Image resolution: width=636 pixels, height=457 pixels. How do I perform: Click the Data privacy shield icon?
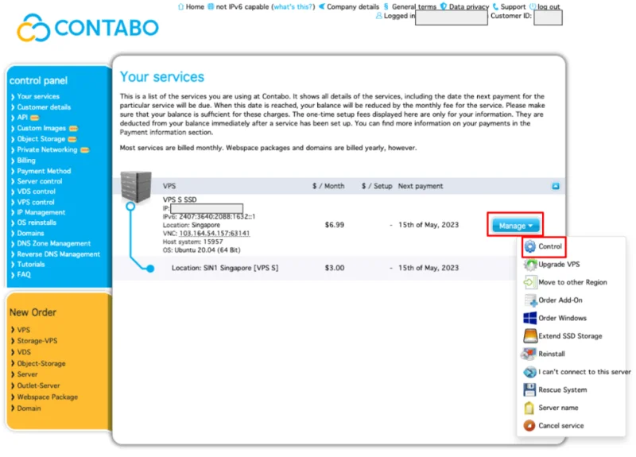tap(444, 6)
